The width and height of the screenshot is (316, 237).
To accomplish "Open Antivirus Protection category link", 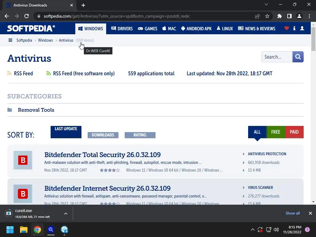I will click(x=267, y=154).
